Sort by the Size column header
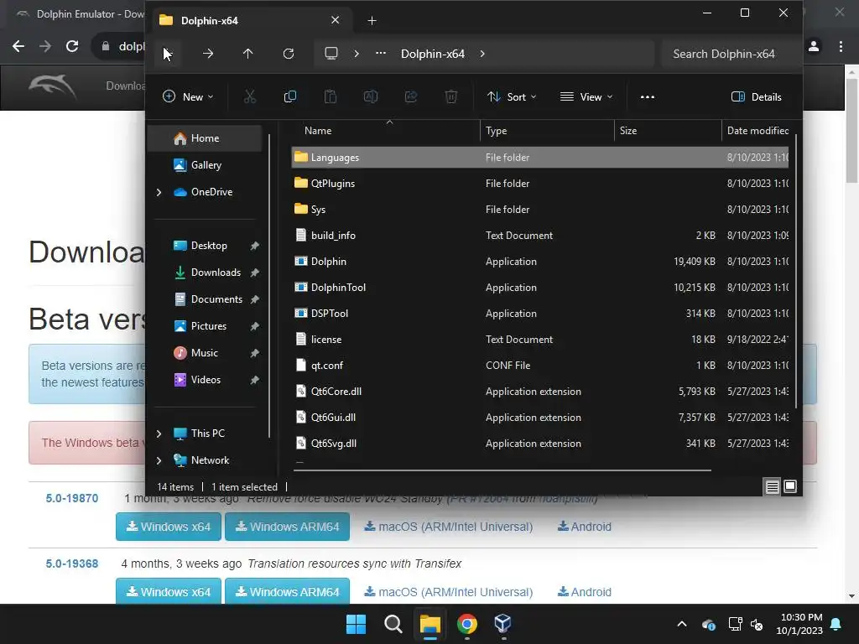Image resolution: width=859 pixels, height=644 pixels. tap(668, 131)
